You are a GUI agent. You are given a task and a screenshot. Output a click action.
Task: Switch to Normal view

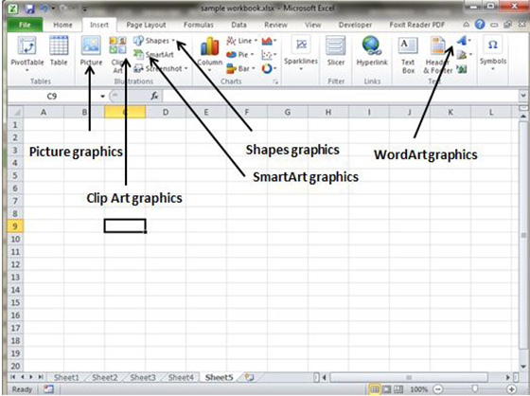[x=375, y=389]
